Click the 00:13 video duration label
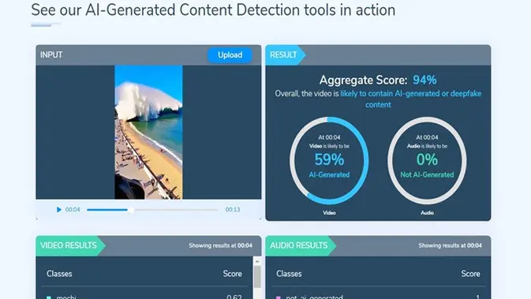Viewport: 531px width, 299px height. 233,210
